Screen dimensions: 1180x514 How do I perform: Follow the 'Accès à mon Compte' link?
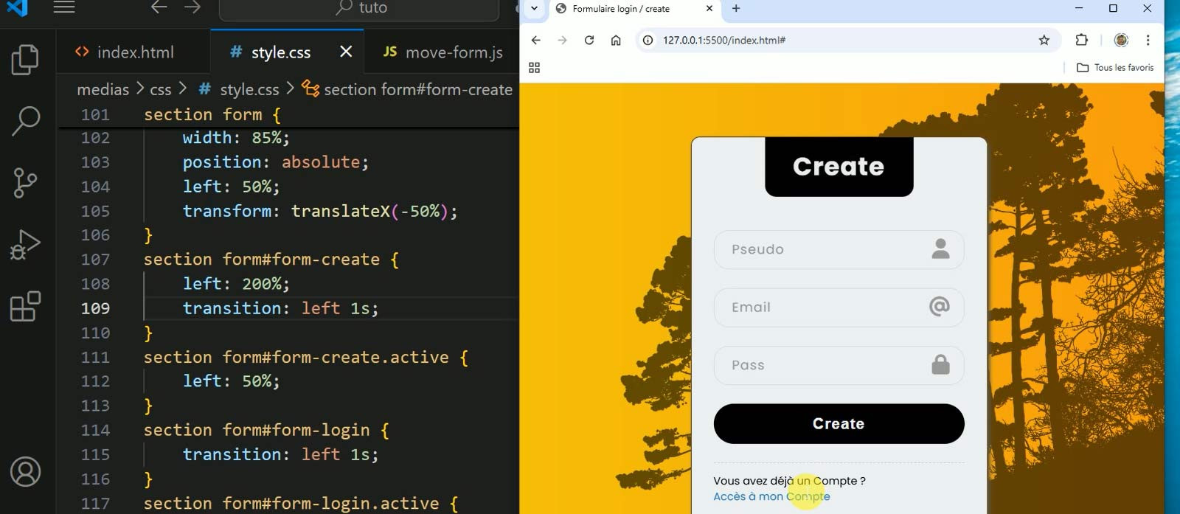[x=771, y=497]
